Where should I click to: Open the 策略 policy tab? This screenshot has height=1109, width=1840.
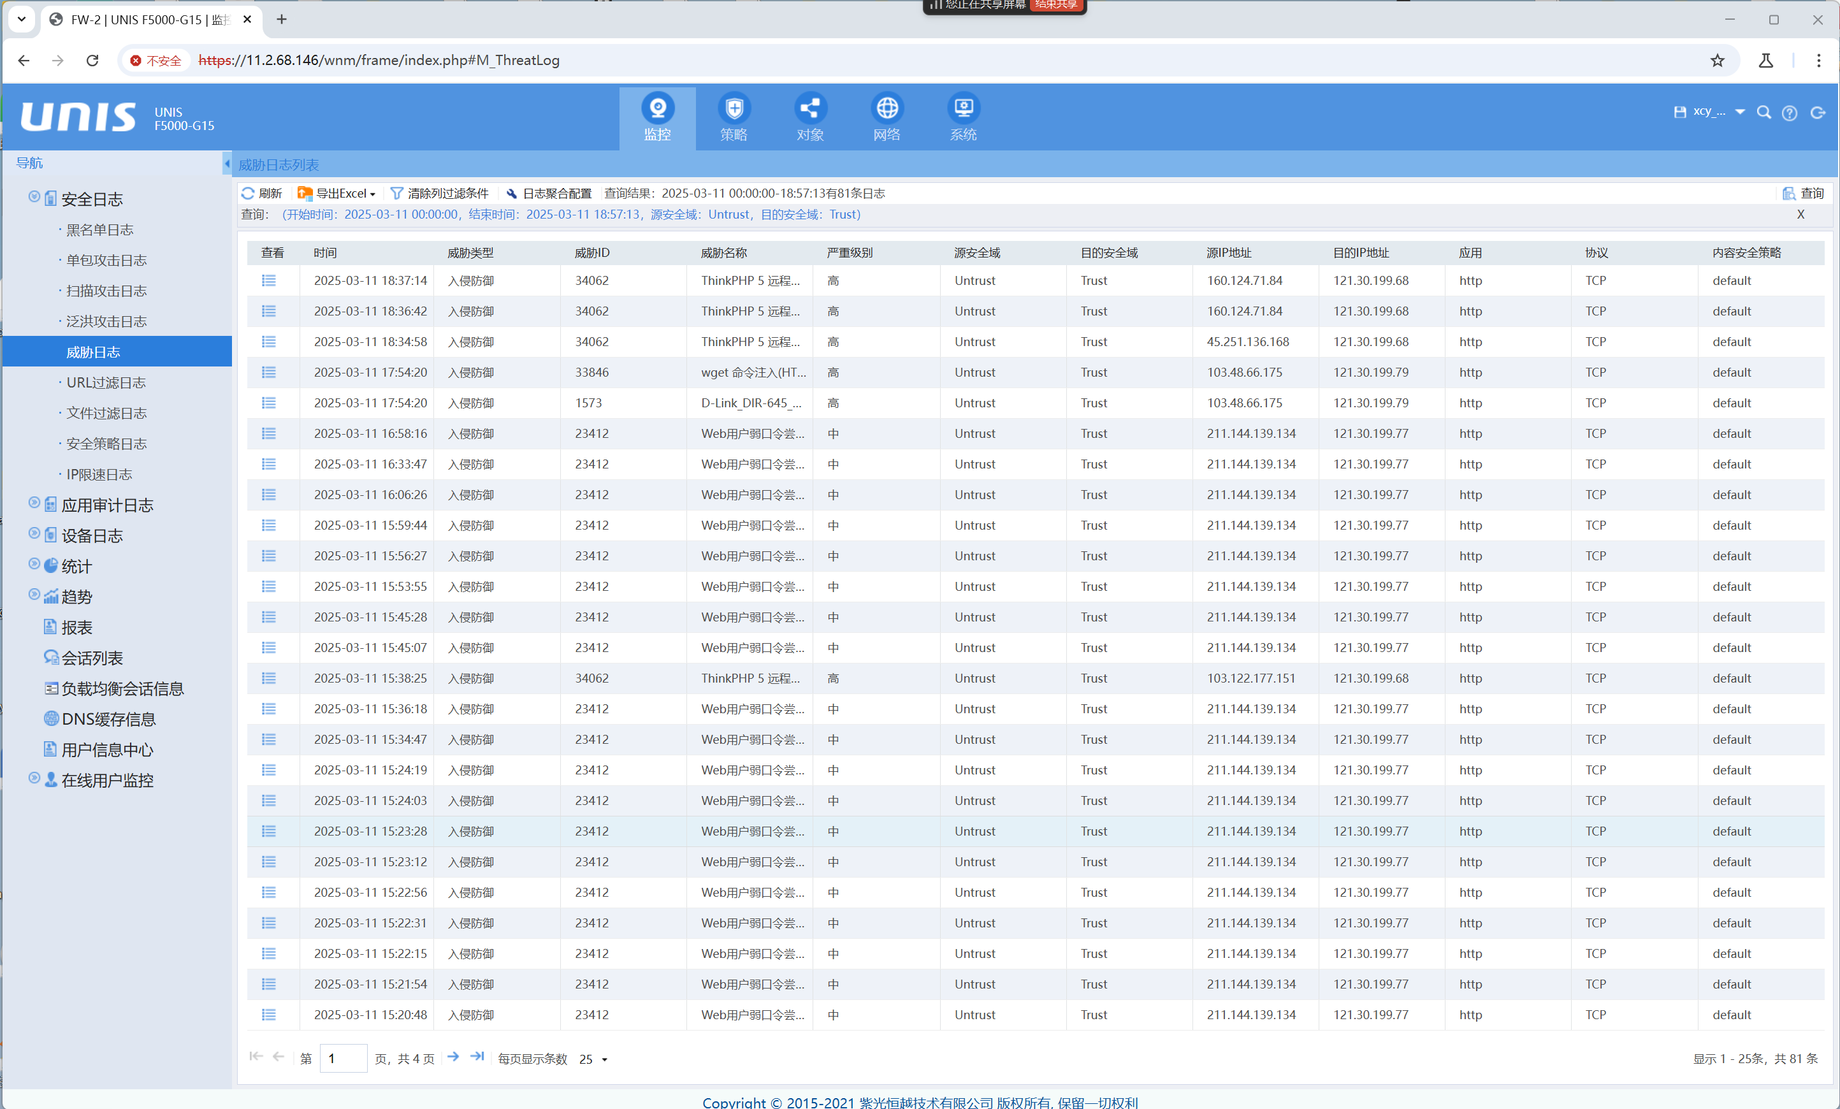click(x=734, y=118)
